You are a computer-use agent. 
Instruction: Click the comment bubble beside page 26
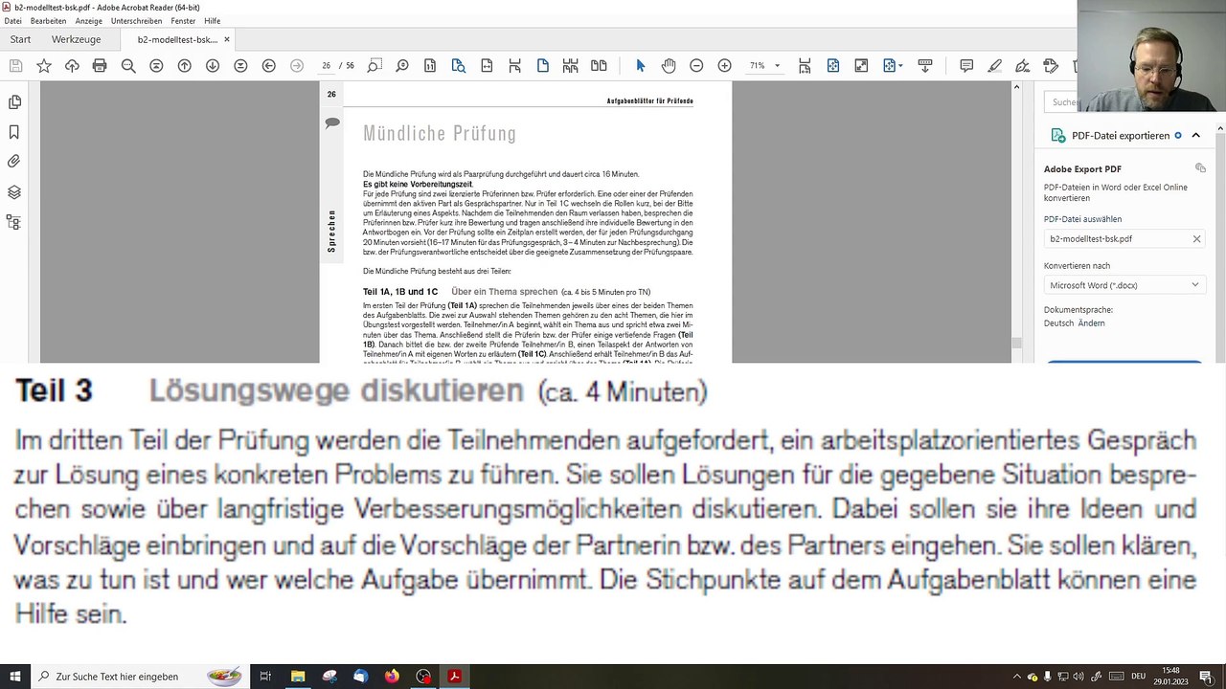pyautogui.click(x=332, y=122)
